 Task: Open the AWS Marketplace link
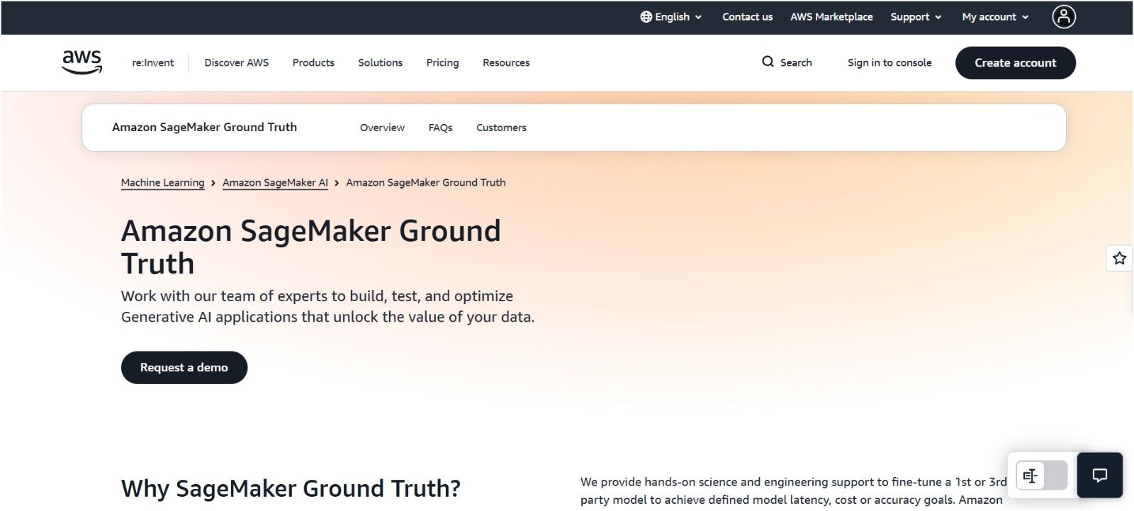(x=831, y=17)
